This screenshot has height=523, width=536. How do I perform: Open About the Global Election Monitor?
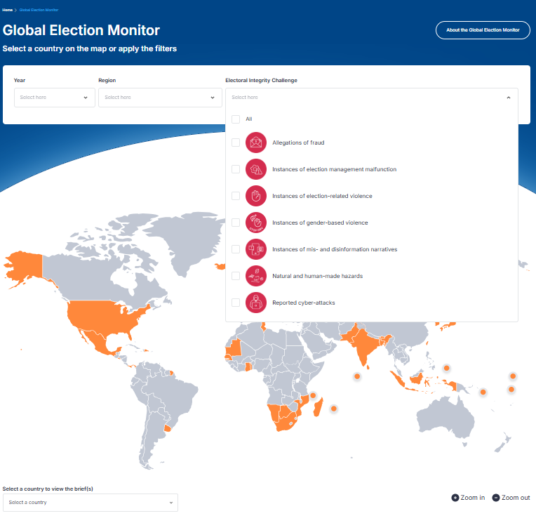coord(483,30)
